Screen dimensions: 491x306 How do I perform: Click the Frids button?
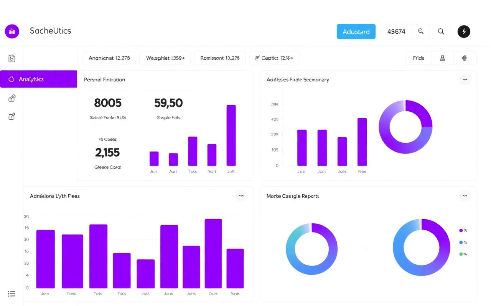pos(419,58)
